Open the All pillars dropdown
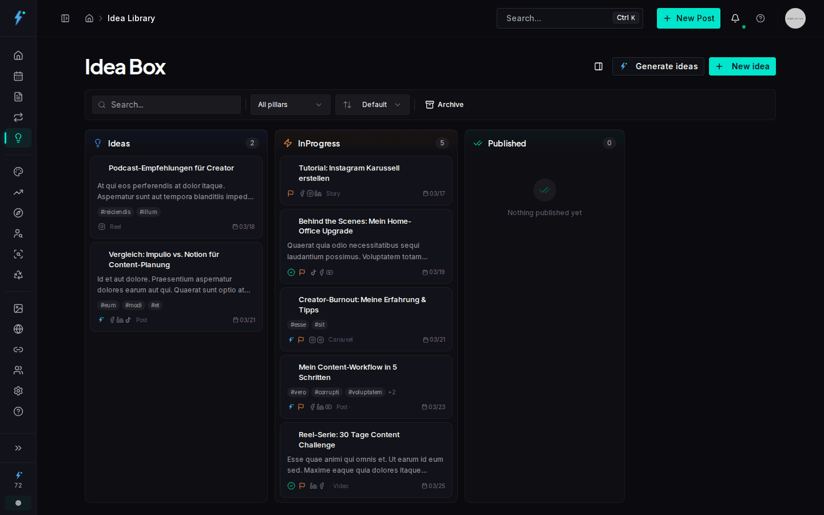This screenshot has width=824, height=515. tap(290, 105)
